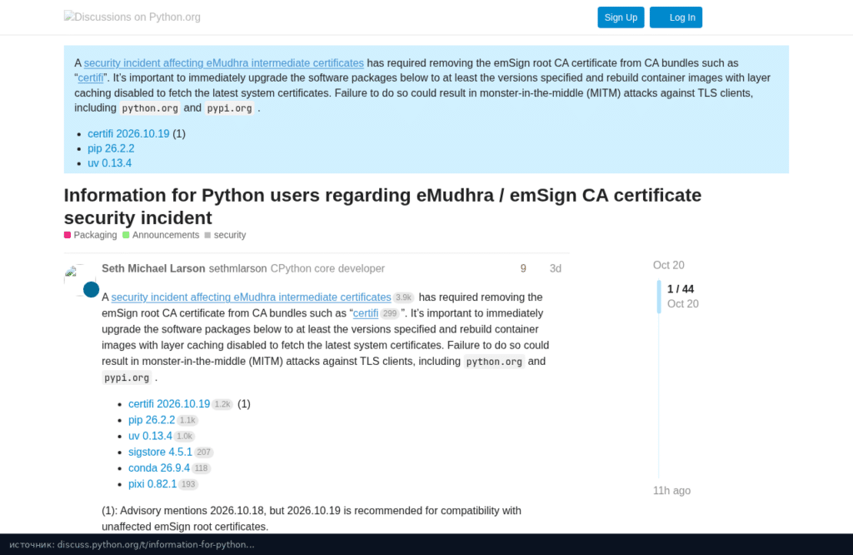
Task: Click the 1.0k click count badge
Action: (184, 437)
